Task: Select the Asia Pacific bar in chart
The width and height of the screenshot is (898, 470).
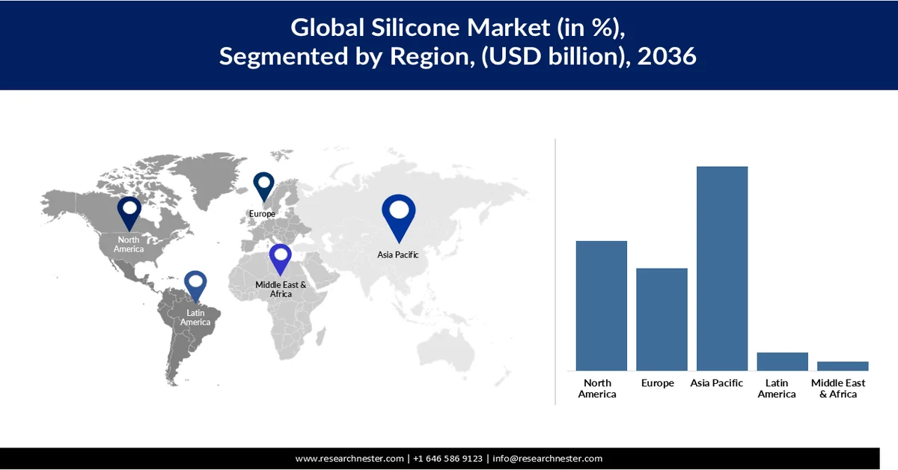Action: [722, 268]
